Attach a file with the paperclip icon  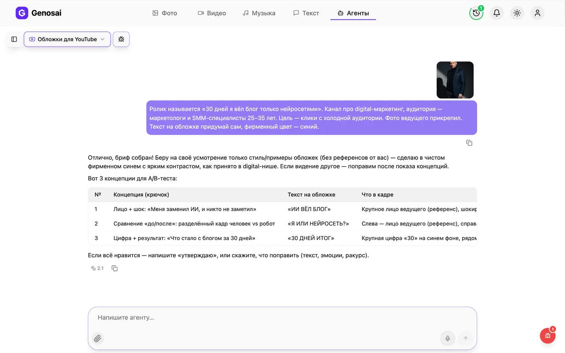pyautogui.click(x=98, y=338)
